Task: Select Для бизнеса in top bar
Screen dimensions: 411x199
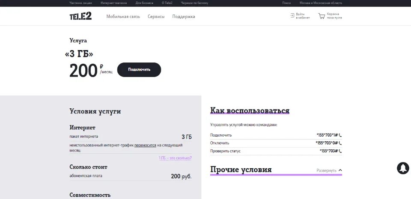Action: pos(144,3)
